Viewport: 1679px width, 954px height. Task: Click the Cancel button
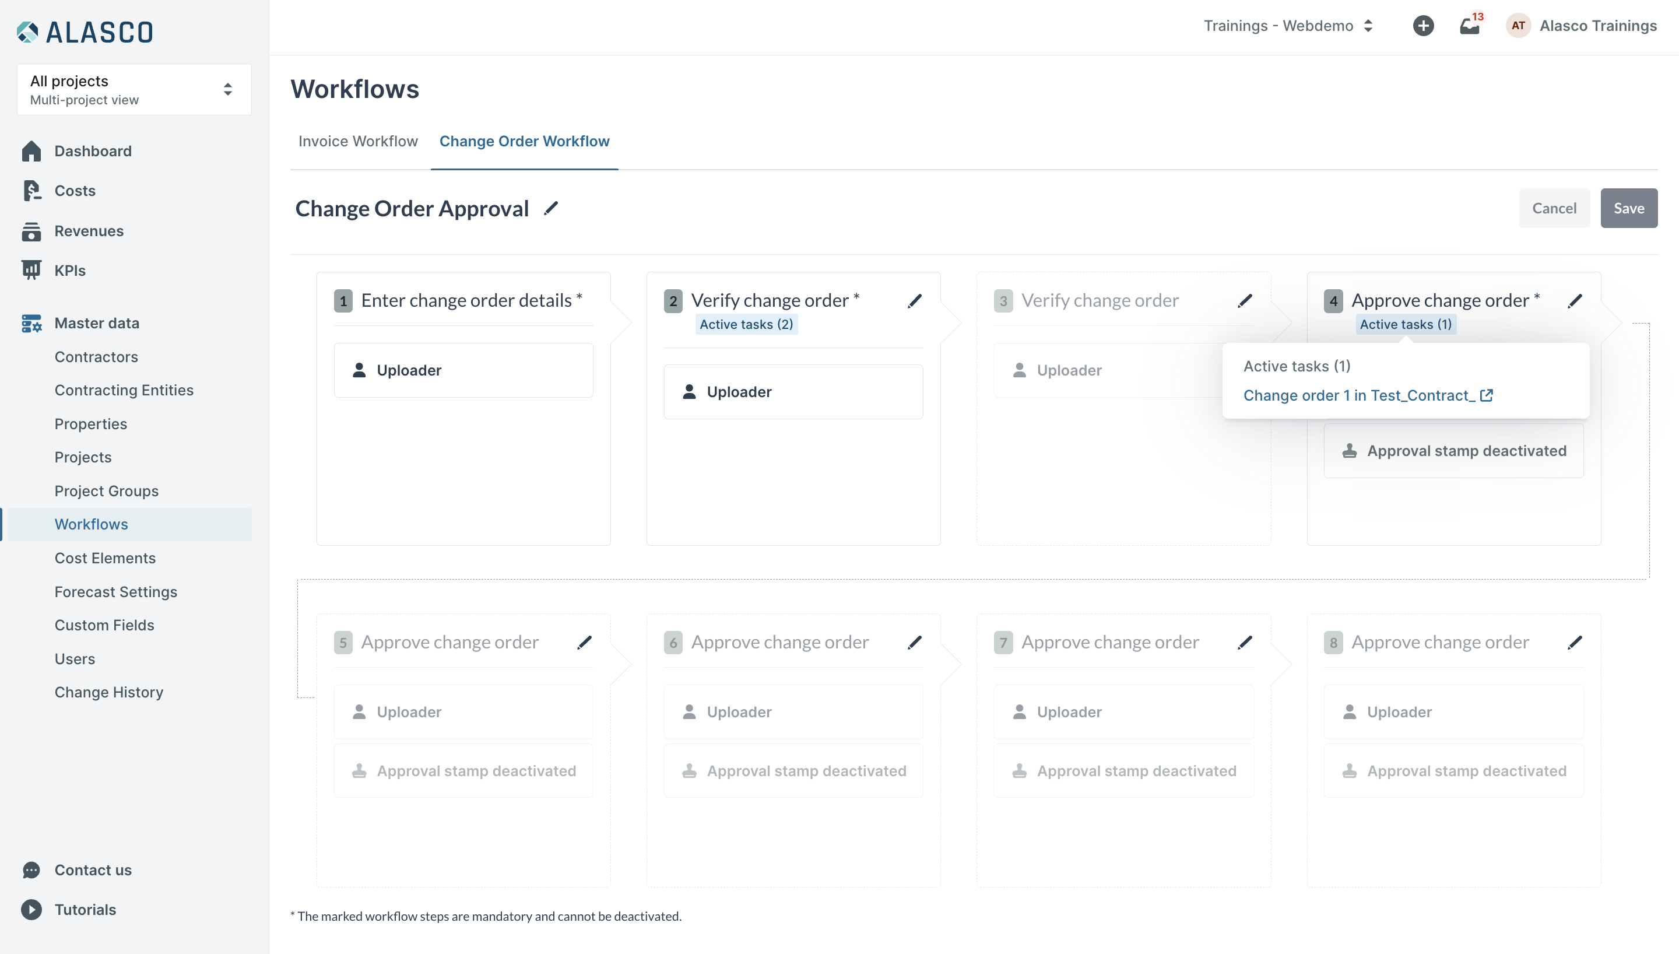click(1554, 208)
